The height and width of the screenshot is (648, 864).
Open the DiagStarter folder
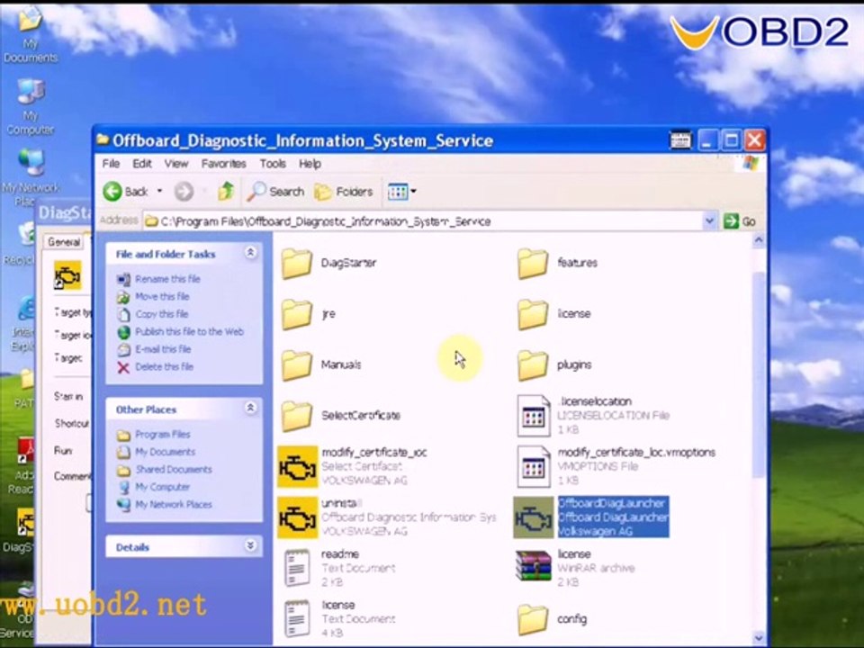298,263
